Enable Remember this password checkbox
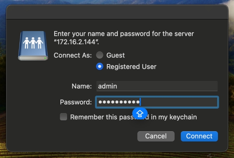 tap(64, 117)
